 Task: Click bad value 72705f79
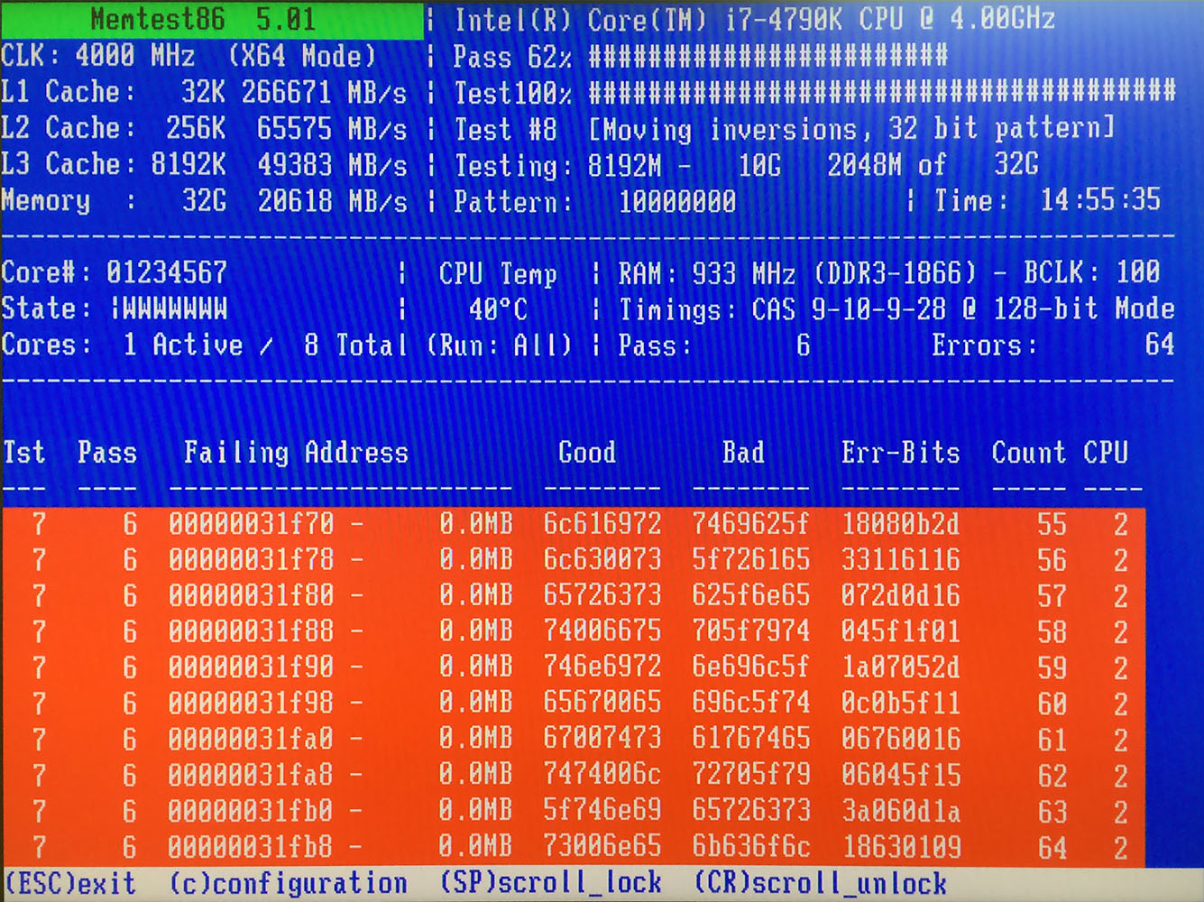750,774
